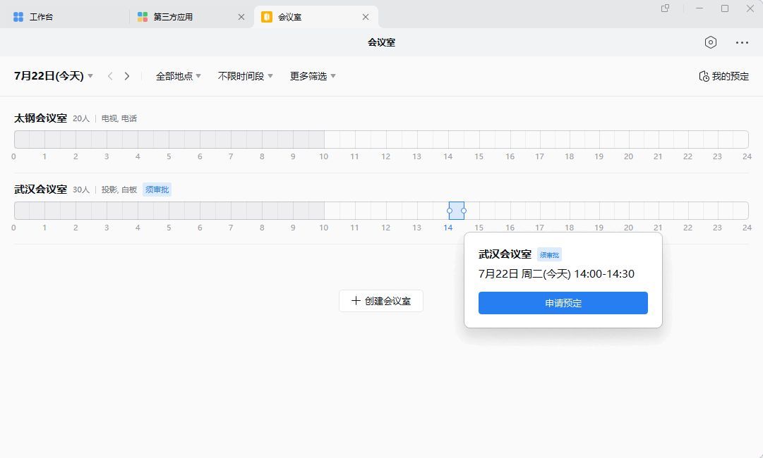Click left handle of selected 14:00 slot
763x458 pixels.
(x=450, y=211)
